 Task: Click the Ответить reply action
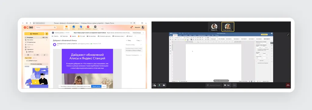click(55, 36)
